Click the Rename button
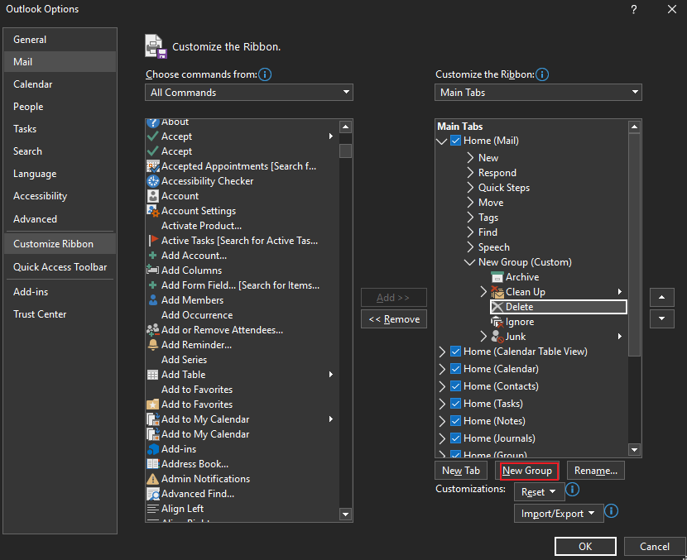This screenshot has width=687, height=560. coord(595,470)
